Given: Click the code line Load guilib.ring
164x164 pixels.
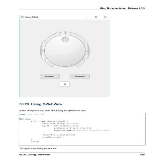Looking at the screenshot, I should 32,114.
